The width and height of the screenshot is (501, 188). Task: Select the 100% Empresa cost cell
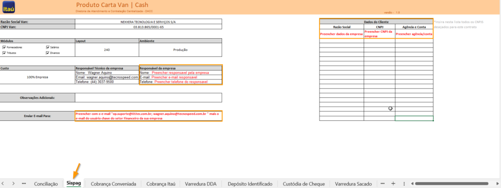37,77
